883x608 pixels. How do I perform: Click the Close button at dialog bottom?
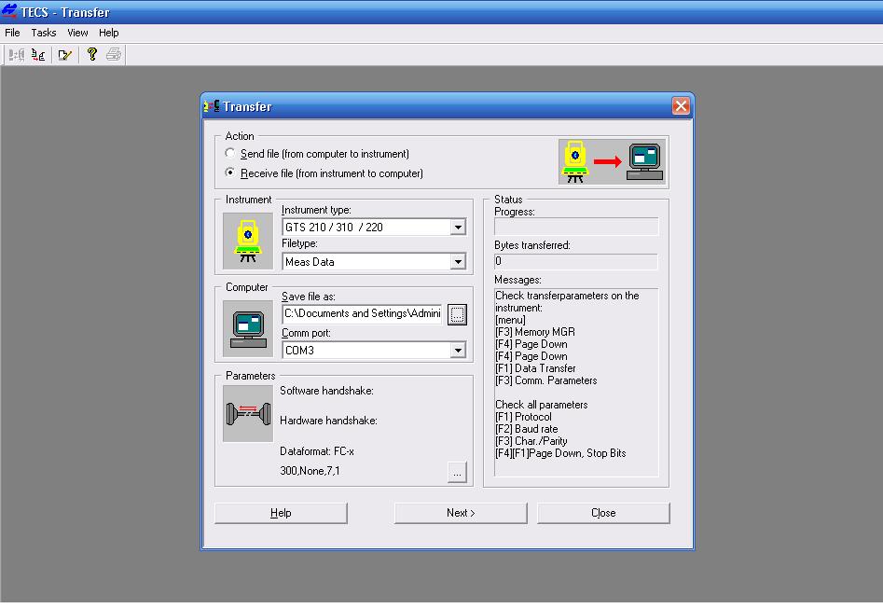coord(603,513)
